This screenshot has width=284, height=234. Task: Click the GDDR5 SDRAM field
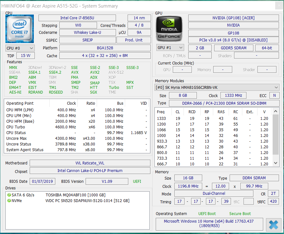(x=234, y=48)
